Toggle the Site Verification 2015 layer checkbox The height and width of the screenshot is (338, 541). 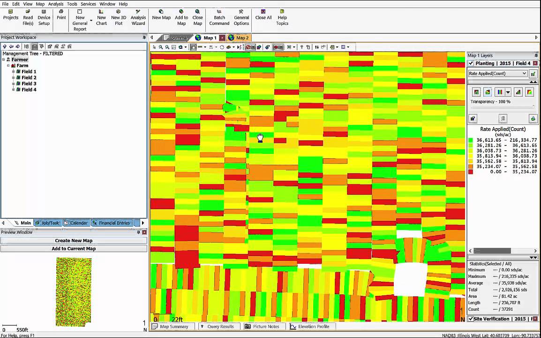pos(471,319)
